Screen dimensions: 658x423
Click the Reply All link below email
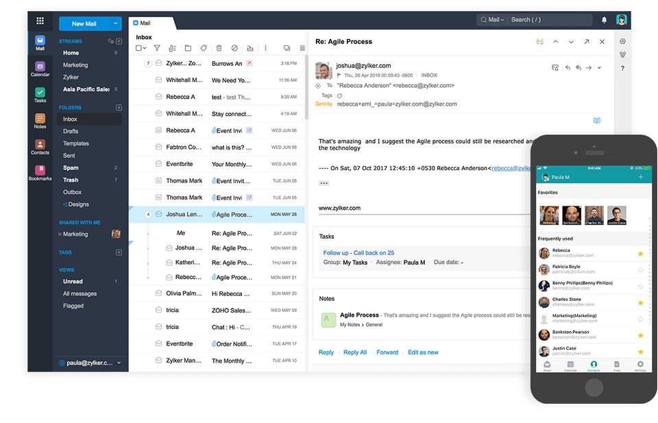[355, 352]
